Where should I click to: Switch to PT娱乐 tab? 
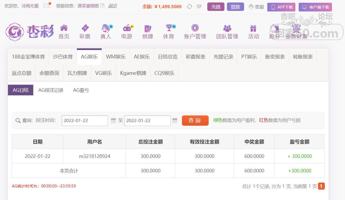click(x=249, y=57)
